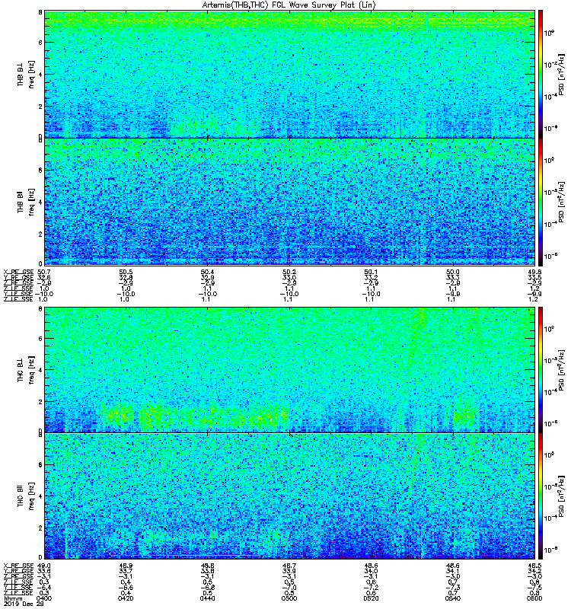The image size is (571, 609).
Task: Click the 0540 time tick label
Action: pyautogui.click(x=452, y=598)
